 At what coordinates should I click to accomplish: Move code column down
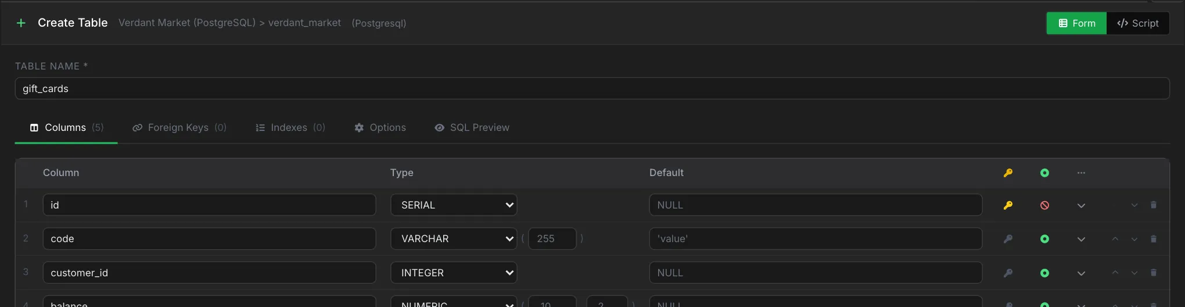point(1134,239)
